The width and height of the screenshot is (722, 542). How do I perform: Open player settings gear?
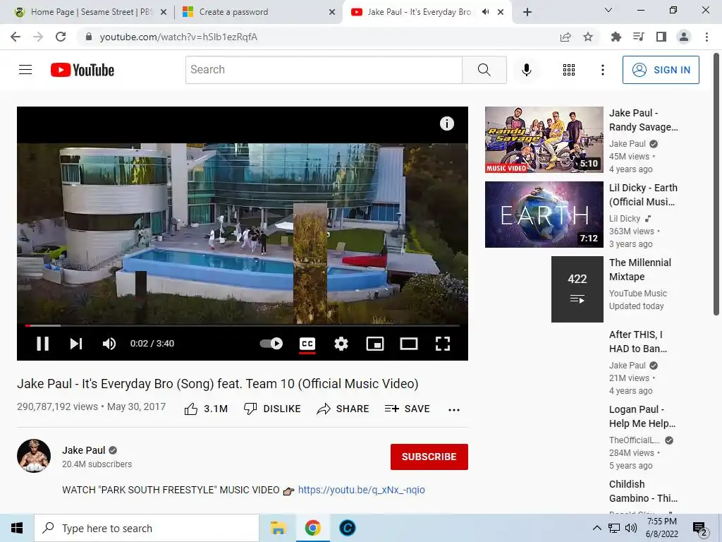pyautogui.click(x=341, y=344)
